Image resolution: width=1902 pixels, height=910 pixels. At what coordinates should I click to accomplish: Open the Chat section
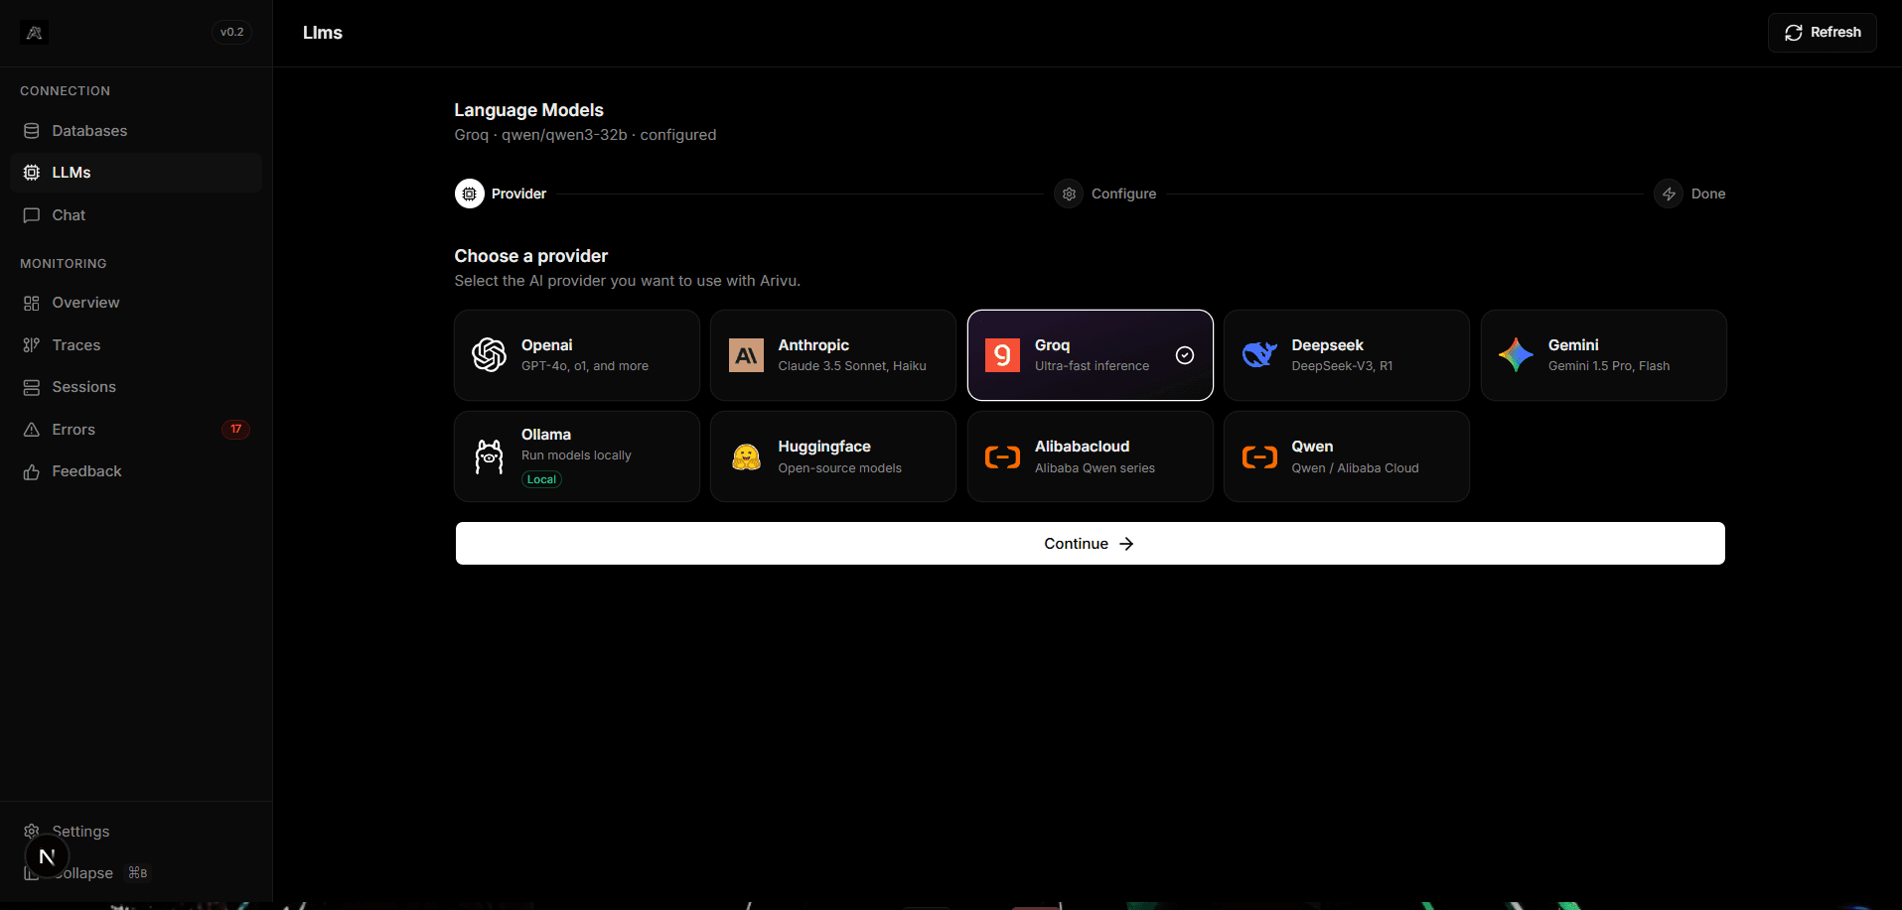tap(136, 215)
